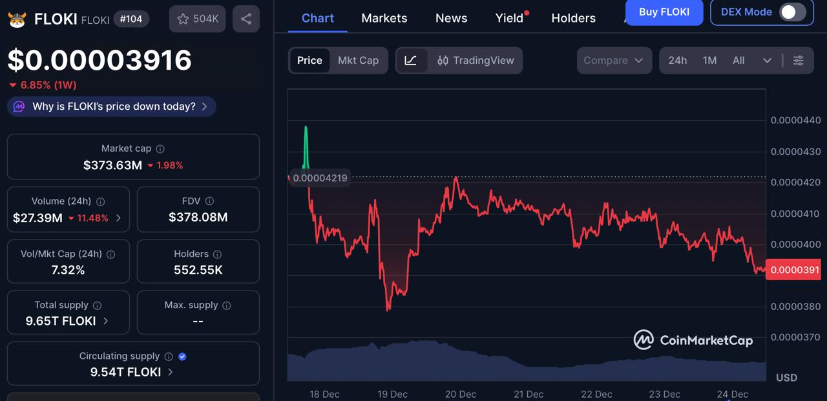Open 'Why is FLOKI's price down today?'
Screen dimensions: 827x401
coord(110,106)
